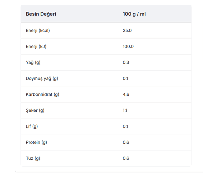Select the Şeker (g) row label
203x177 pixels.
(35, 110)
